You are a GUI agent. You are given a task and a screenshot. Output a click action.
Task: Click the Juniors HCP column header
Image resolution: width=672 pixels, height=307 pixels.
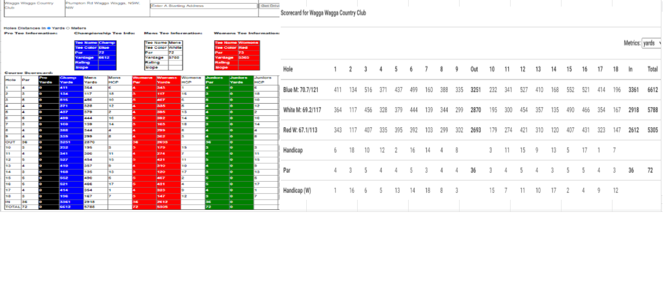[265, 80]
